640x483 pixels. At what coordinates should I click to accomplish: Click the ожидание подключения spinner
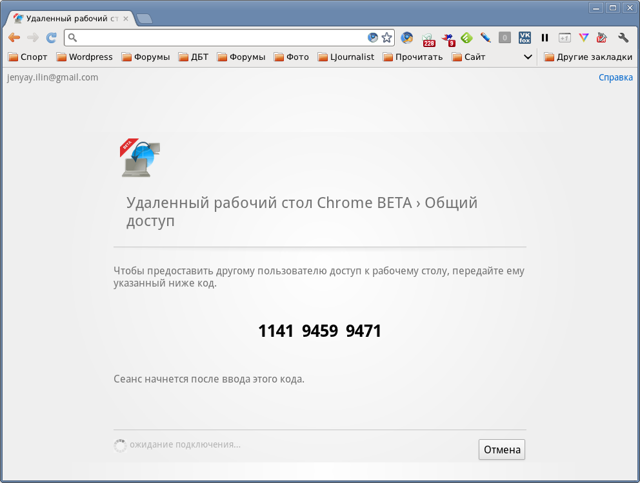(x=120, y=446)
